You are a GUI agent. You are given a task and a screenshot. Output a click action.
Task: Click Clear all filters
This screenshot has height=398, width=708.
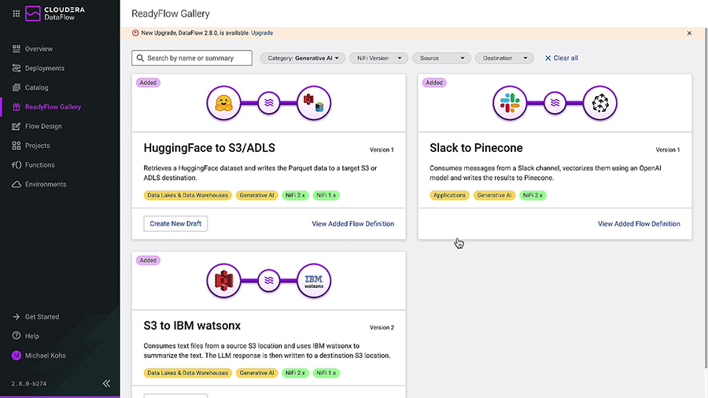point(561,58)
